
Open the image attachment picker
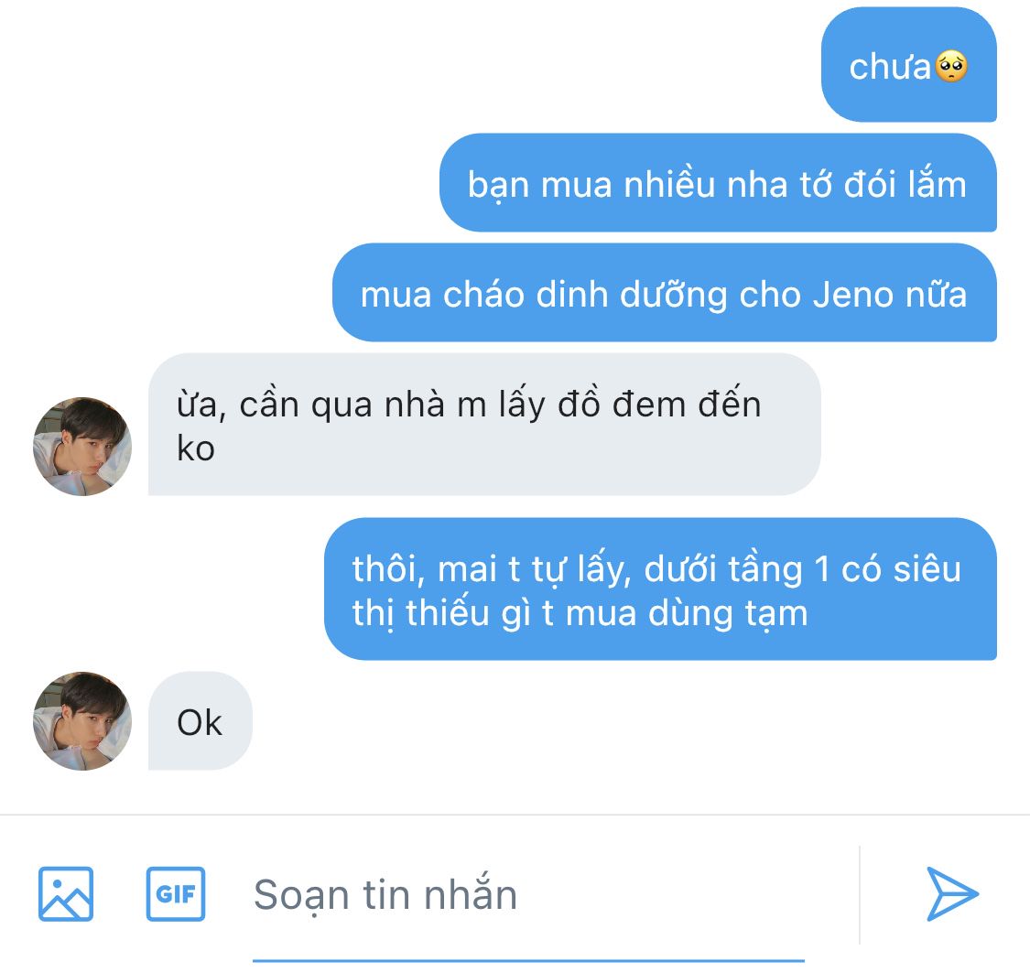(x=65, y=893)
